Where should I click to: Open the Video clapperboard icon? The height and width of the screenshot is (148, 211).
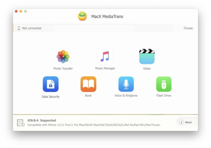147,57
